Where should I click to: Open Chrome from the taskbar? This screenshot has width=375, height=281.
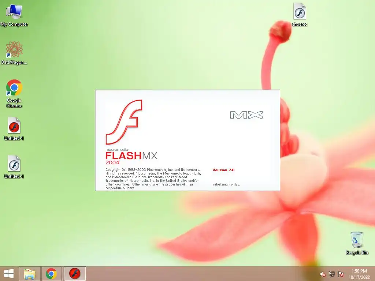pyautogui.click(x=51, y=274)
